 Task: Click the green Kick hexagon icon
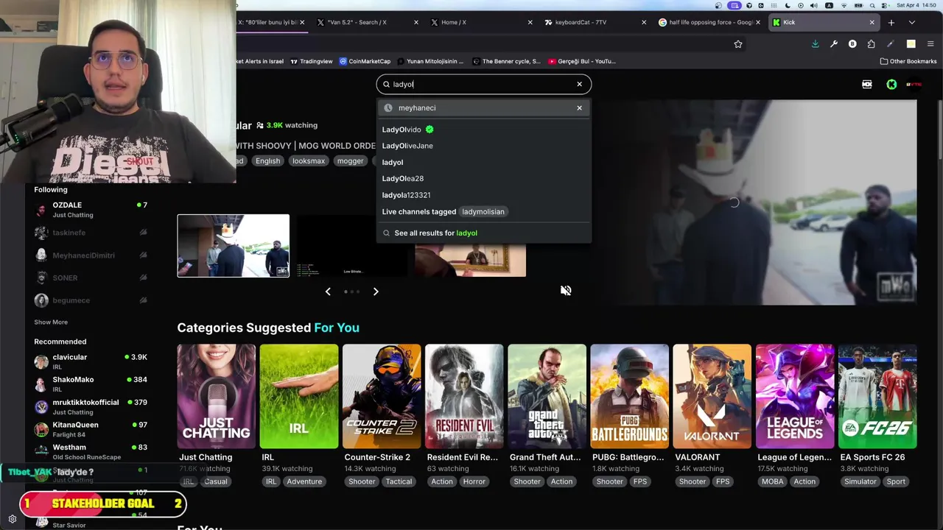891,84
